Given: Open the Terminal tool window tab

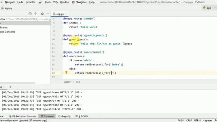Looking at the screenshot, I should (47, 116).
